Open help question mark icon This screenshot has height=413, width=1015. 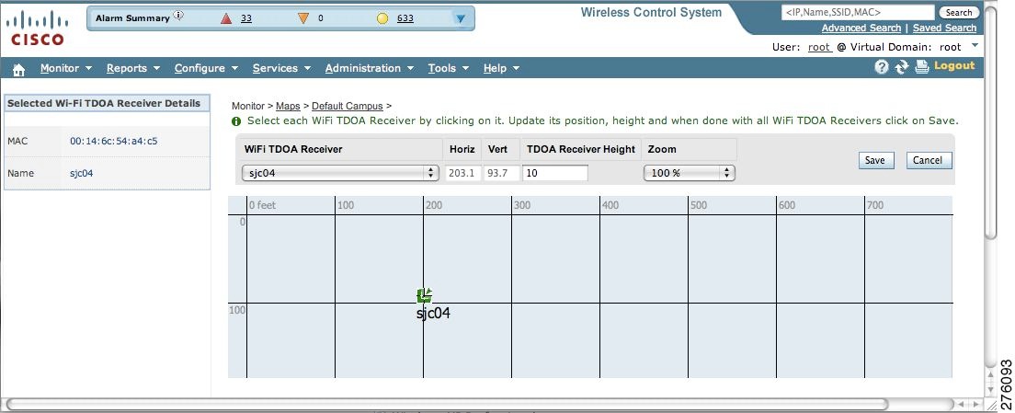pos(881,66)
